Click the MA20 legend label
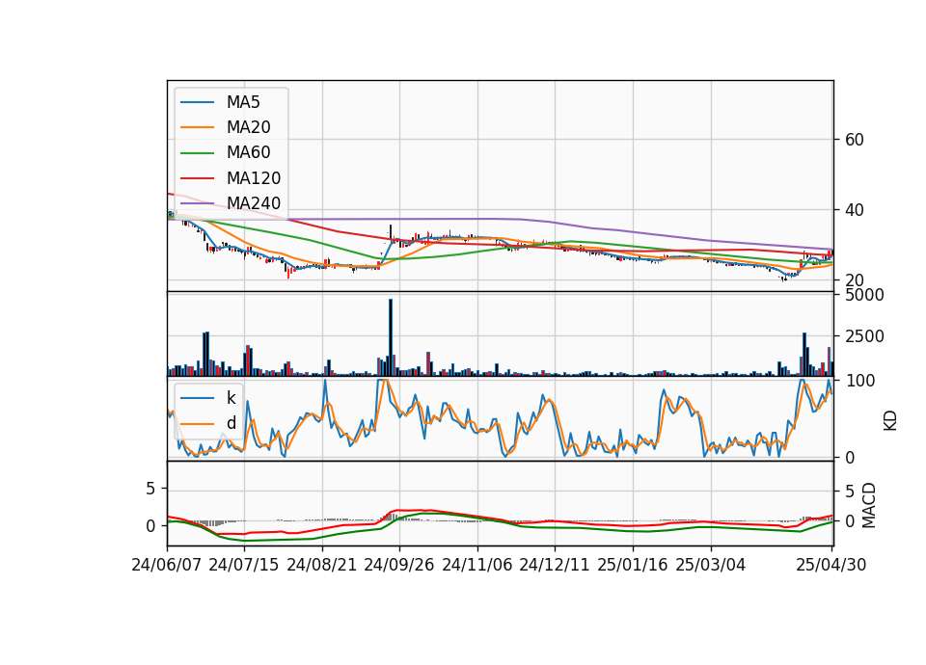The width and height of the screenshot is (926, 665). point(248,127)
